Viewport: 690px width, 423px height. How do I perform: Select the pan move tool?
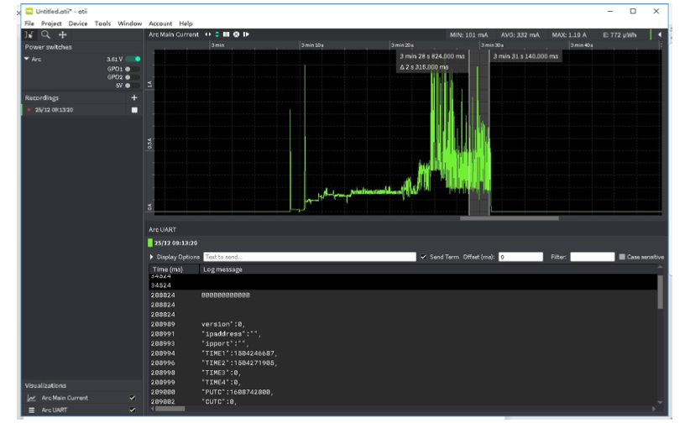click(62, 34)
